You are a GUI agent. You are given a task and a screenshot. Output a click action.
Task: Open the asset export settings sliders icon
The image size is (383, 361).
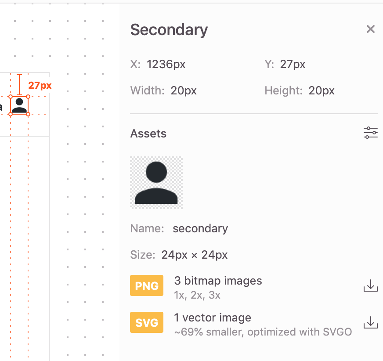coord(370,133)
